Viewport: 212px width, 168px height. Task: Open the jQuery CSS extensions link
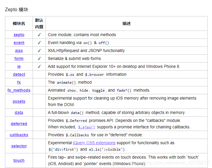[94, 143]
